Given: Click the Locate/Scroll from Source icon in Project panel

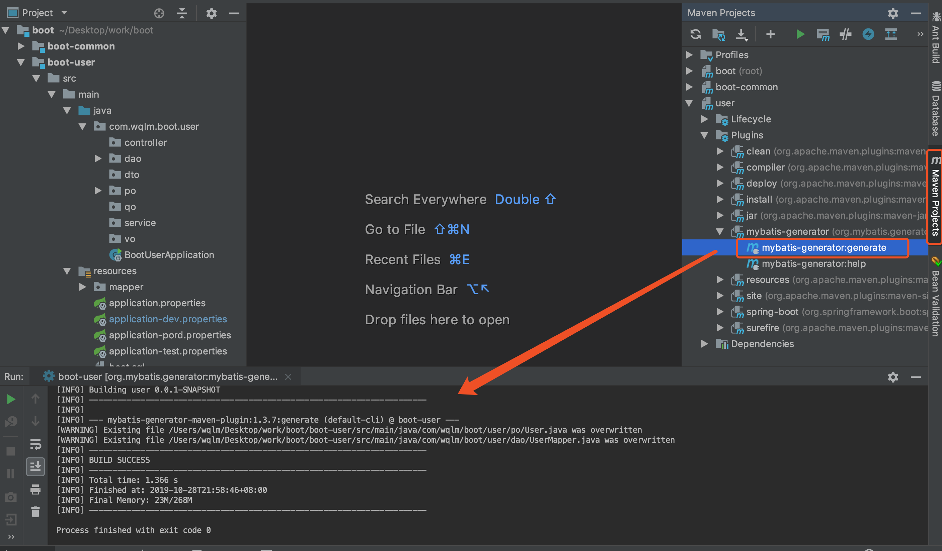Looking at the screenshot, I should pyautogui.click(x=159, y=13).
